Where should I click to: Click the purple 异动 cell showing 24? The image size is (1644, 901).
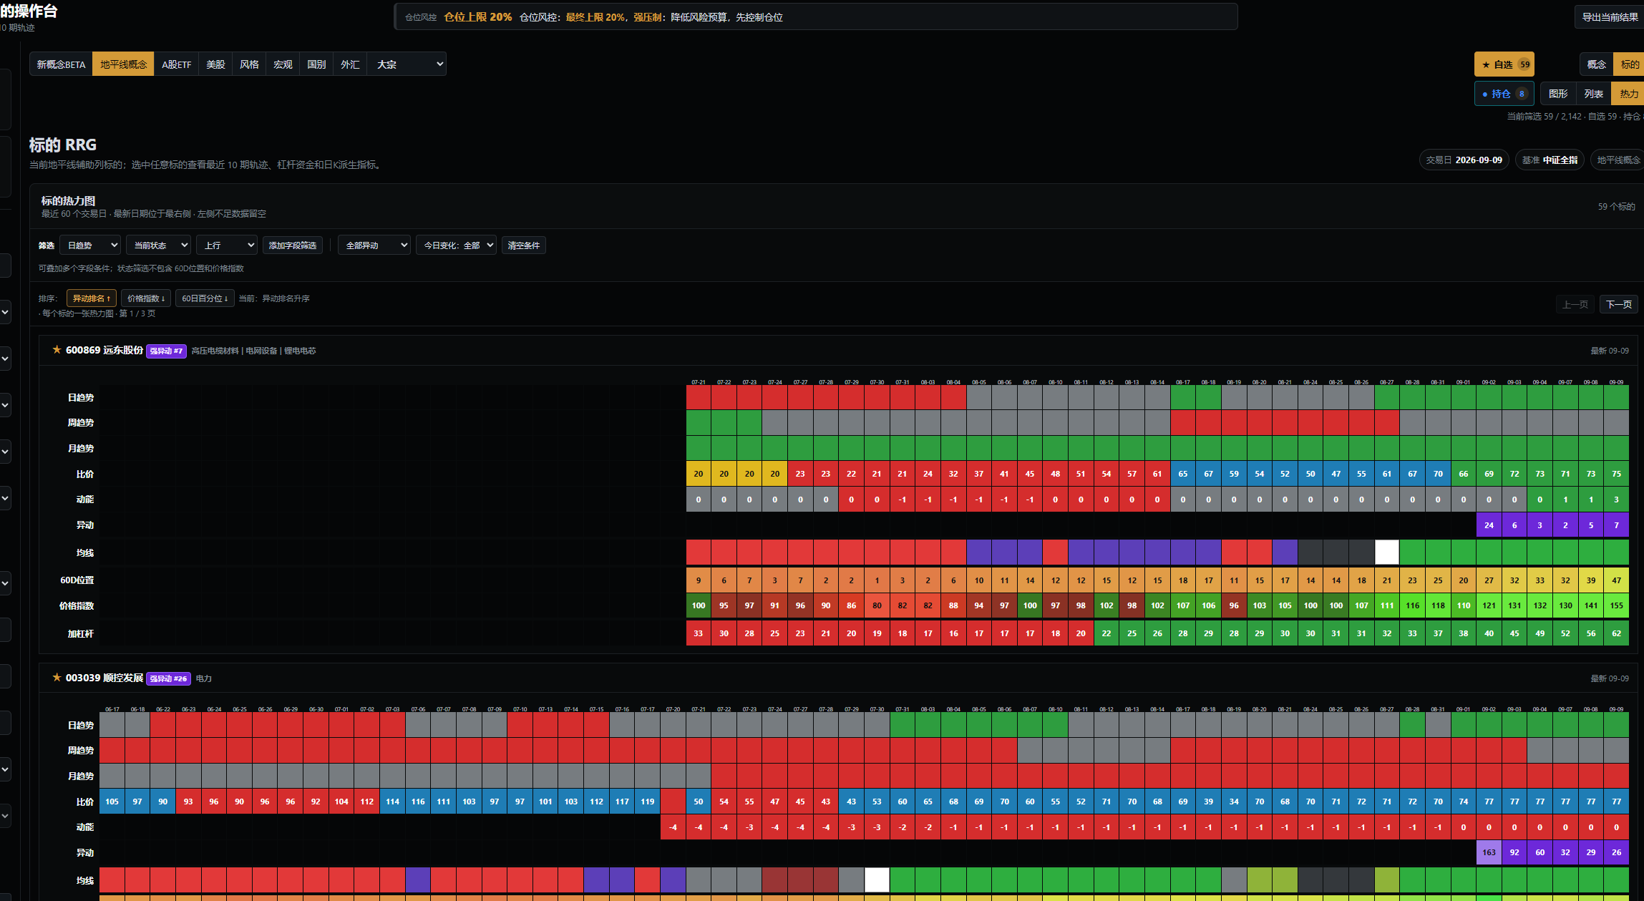click(1489, 525)
